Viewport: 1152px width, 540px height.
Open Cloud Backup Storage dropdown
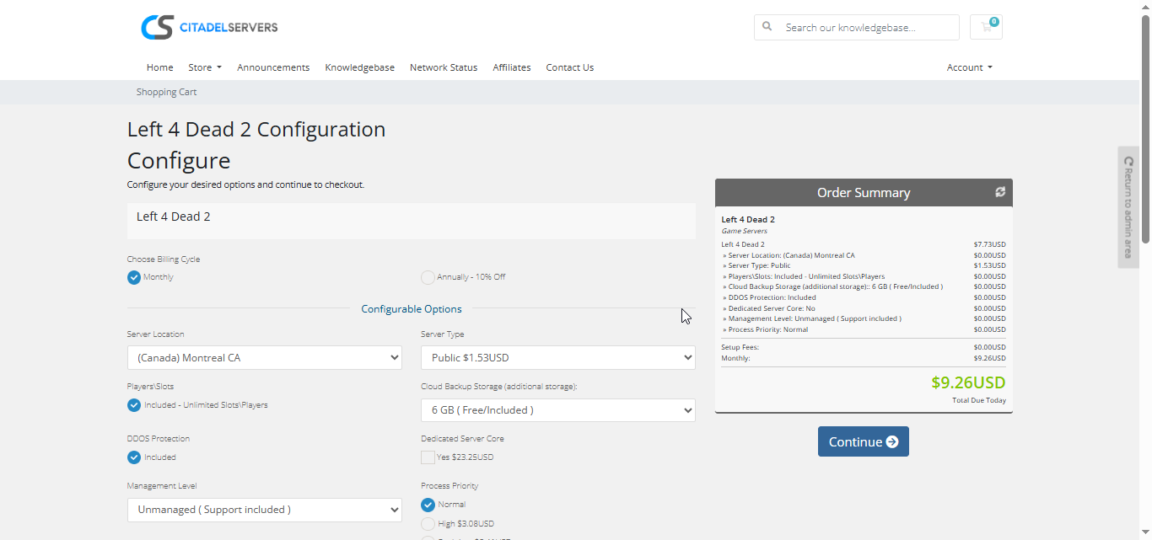pos(557,410)
